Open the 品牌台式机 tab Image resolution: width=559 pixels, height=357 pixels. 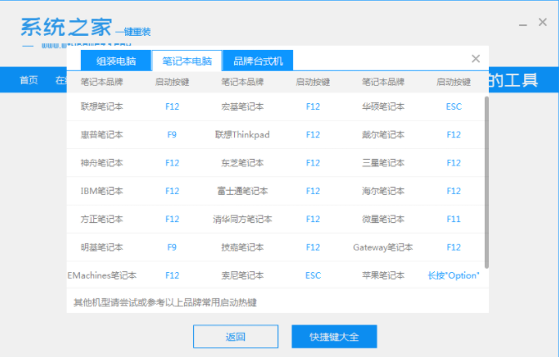pyautogui.click(x=258, y=61)
